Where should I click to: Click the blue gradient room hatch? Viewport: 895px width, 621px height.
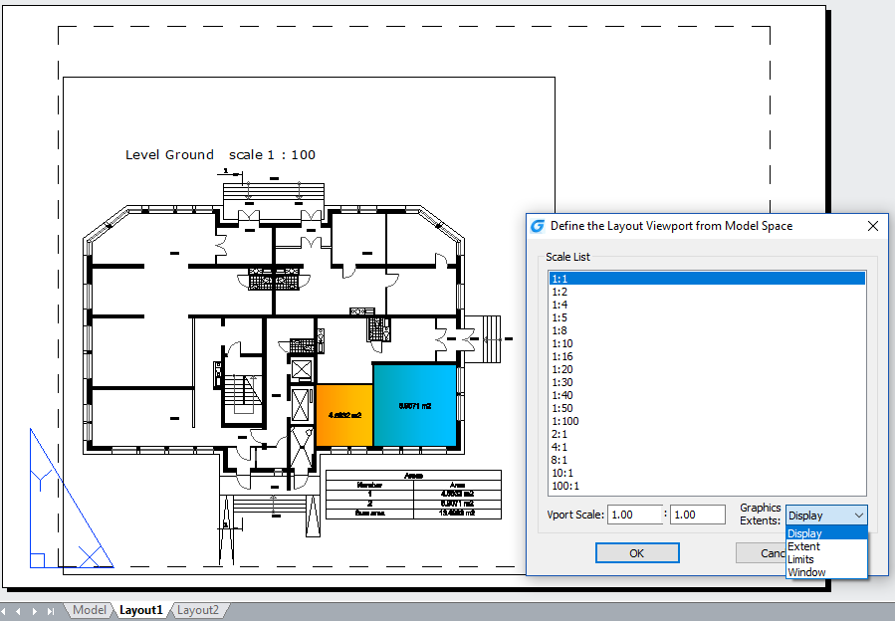415,405
